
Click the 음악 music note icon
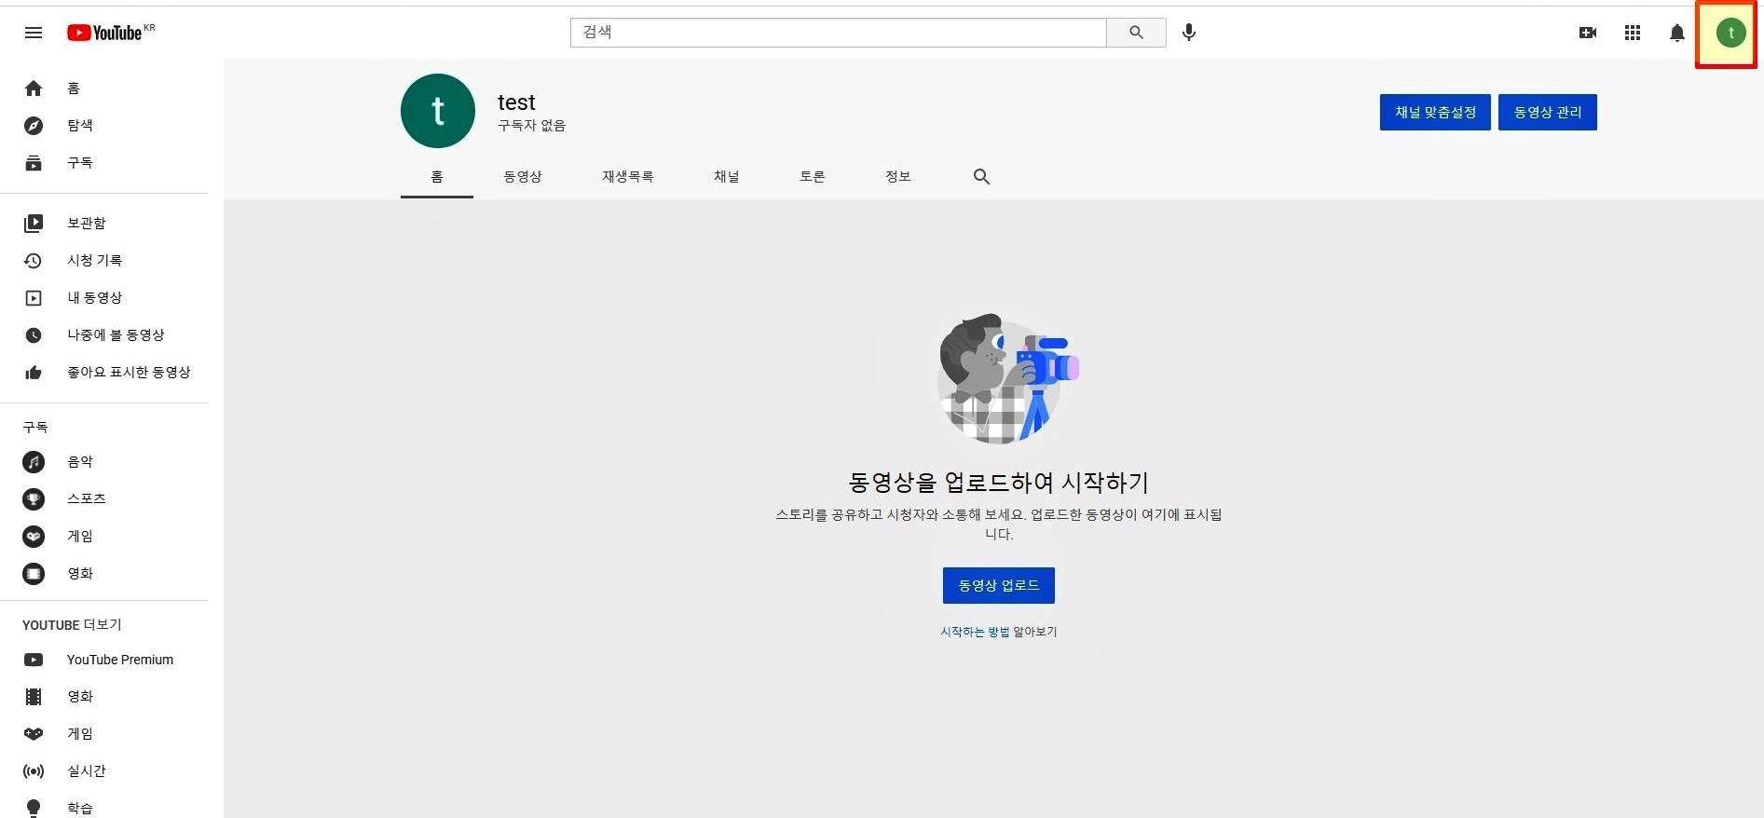pyautogui.click(x=34, y=462)
